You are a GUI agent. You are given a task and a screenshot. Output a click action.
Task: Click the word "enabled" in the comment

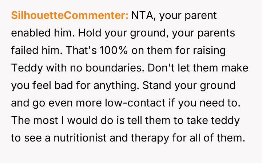pyautogui.click(x=33, y=32)
